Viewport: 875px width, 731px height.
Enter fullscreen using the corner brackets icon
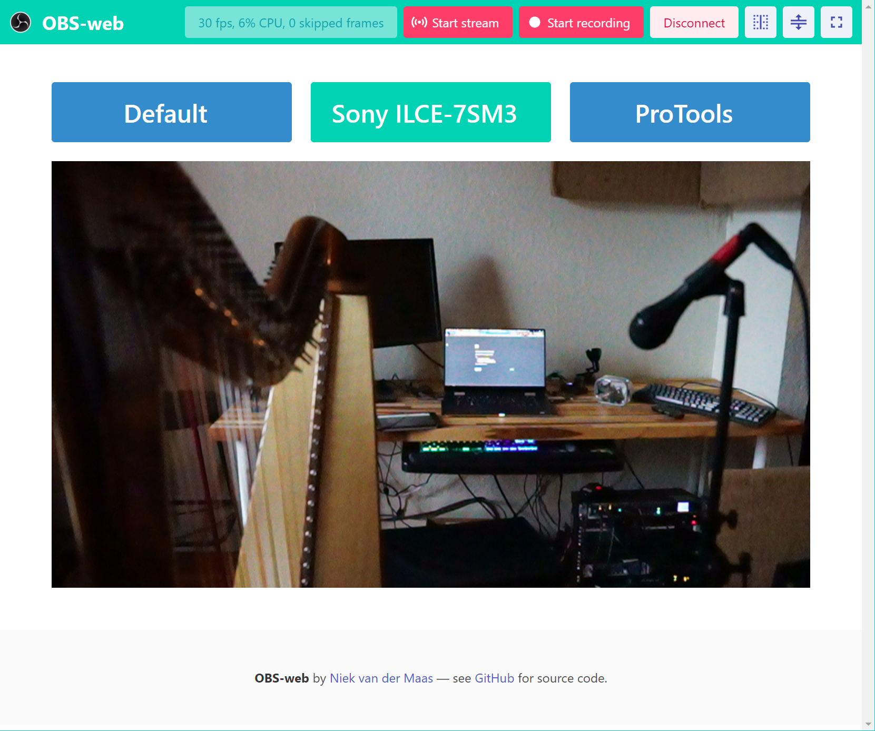click(836, 22)
